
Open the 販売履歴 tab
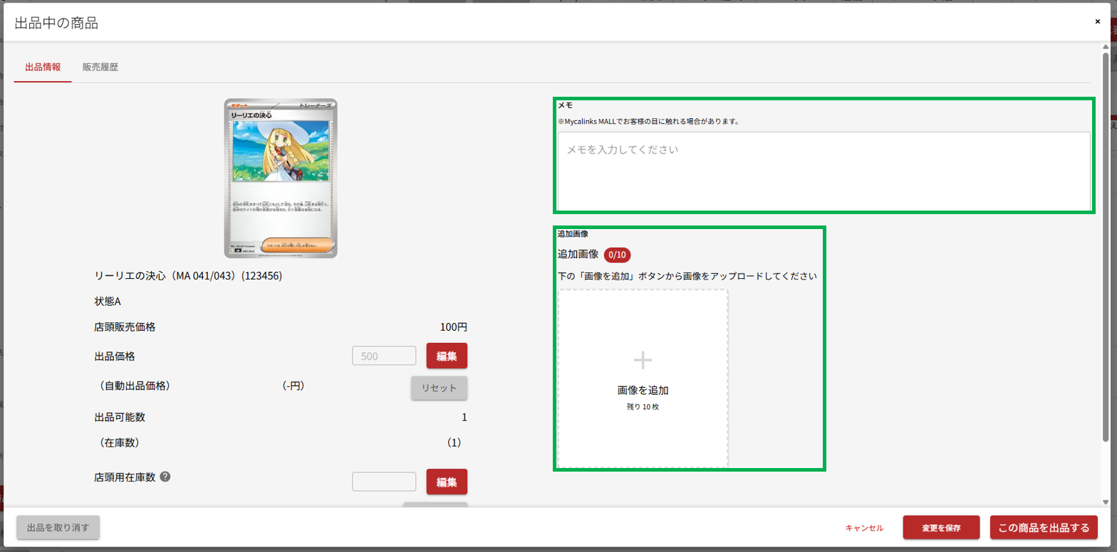point(100,68)
